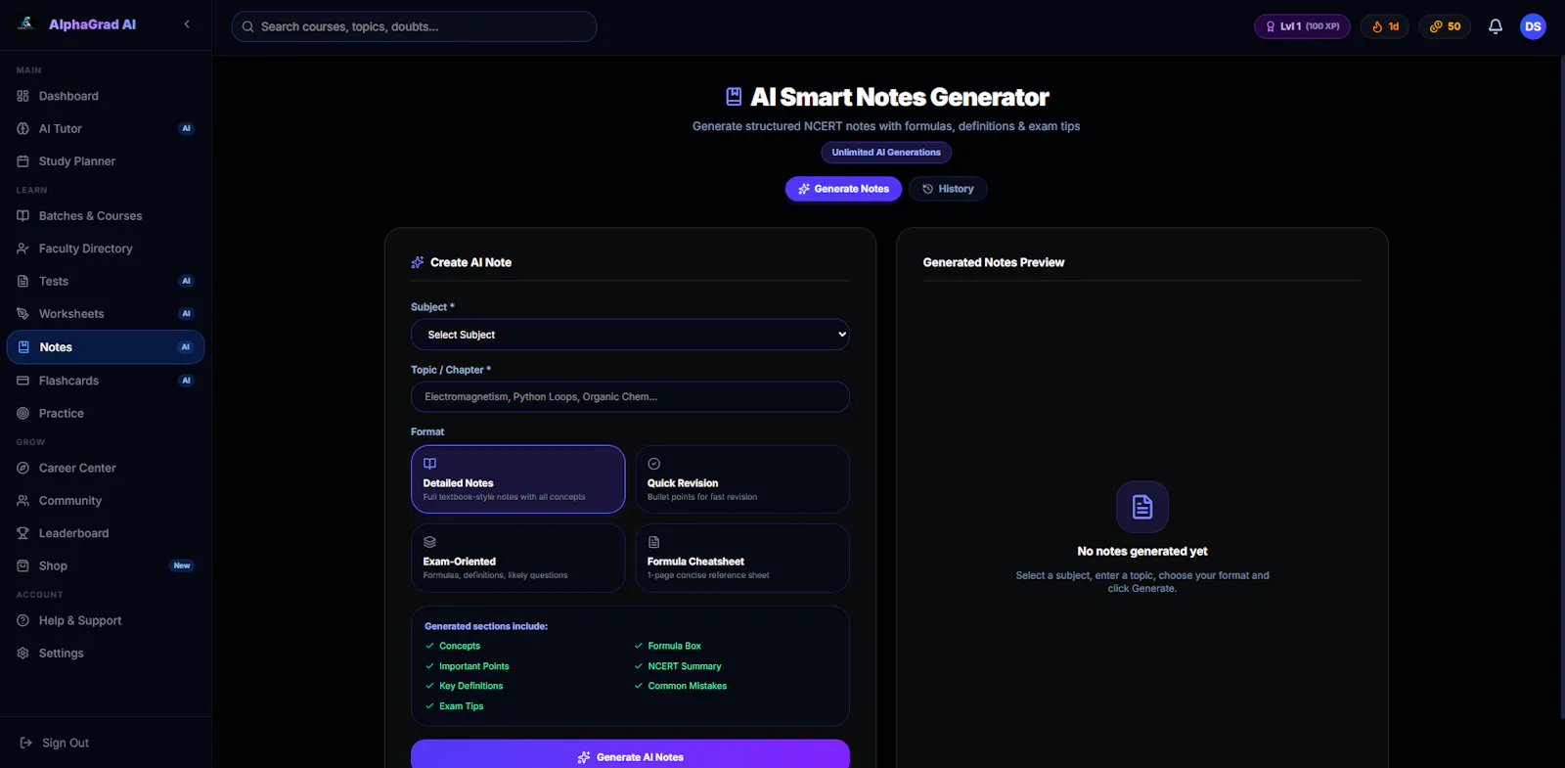Click the Community label in the sidebar
The image size is (1565, 768).
pos(70,501)
